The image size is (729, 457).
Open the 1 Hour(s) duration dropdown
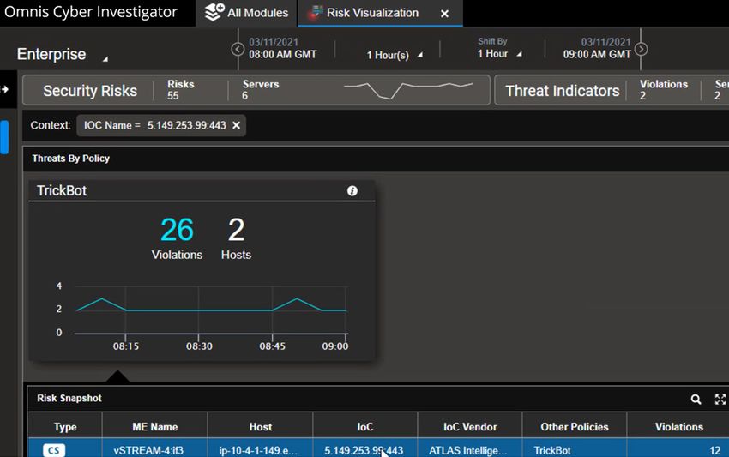tap(395, 55)
